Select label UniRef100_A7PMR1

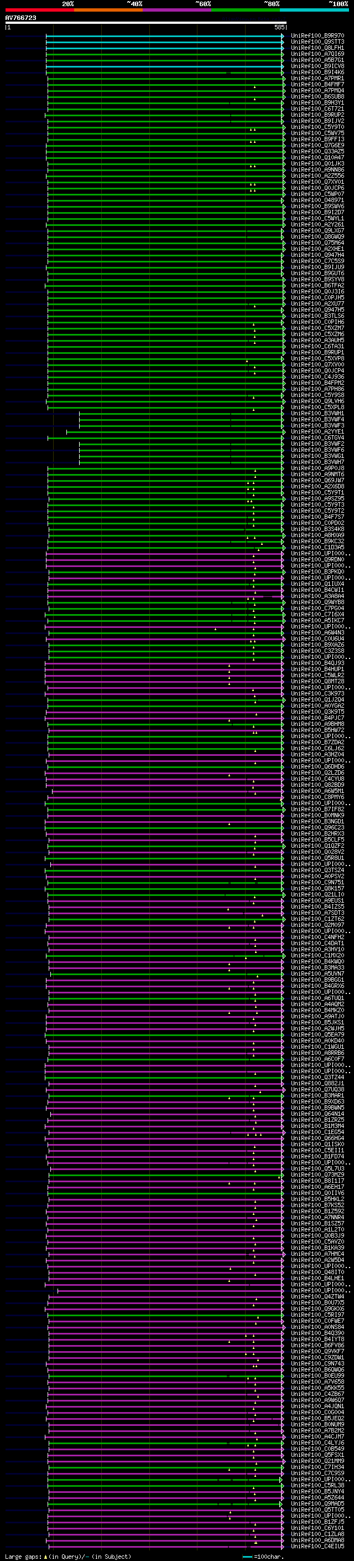[x=317, y=79]
